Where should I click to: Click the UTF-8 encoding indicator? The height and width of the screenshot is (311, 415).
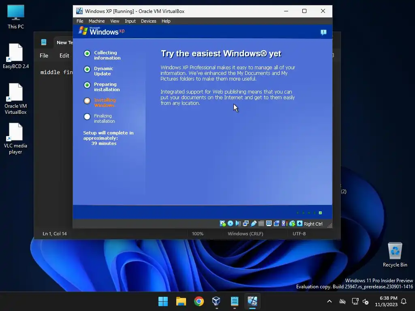[x=299, y=234]
